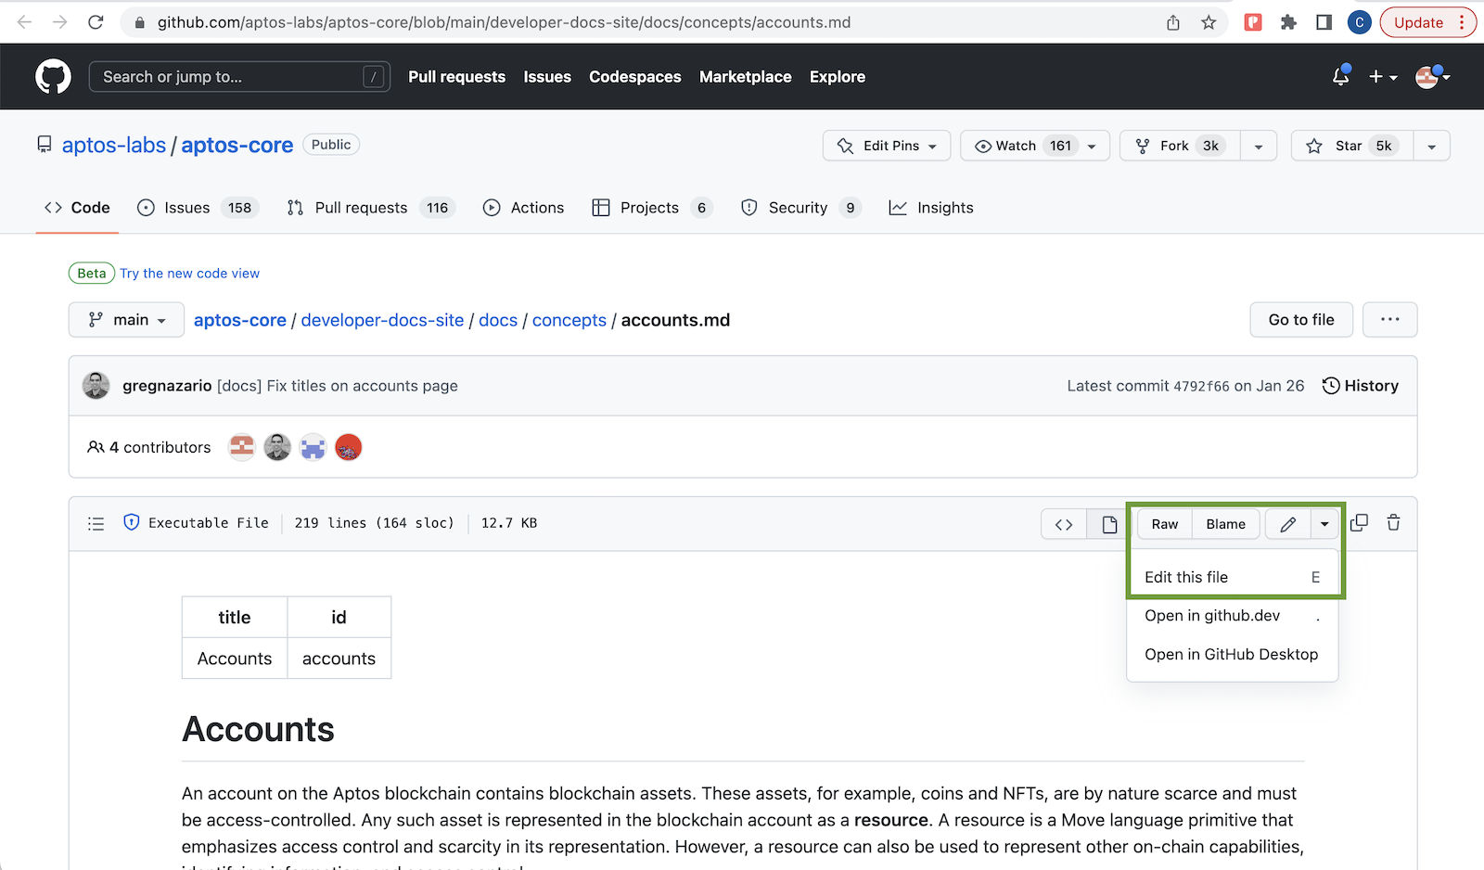1484x870 pixels.
Task: Open the Fork dropdown arrow
Action: [x=1259, y=147]
